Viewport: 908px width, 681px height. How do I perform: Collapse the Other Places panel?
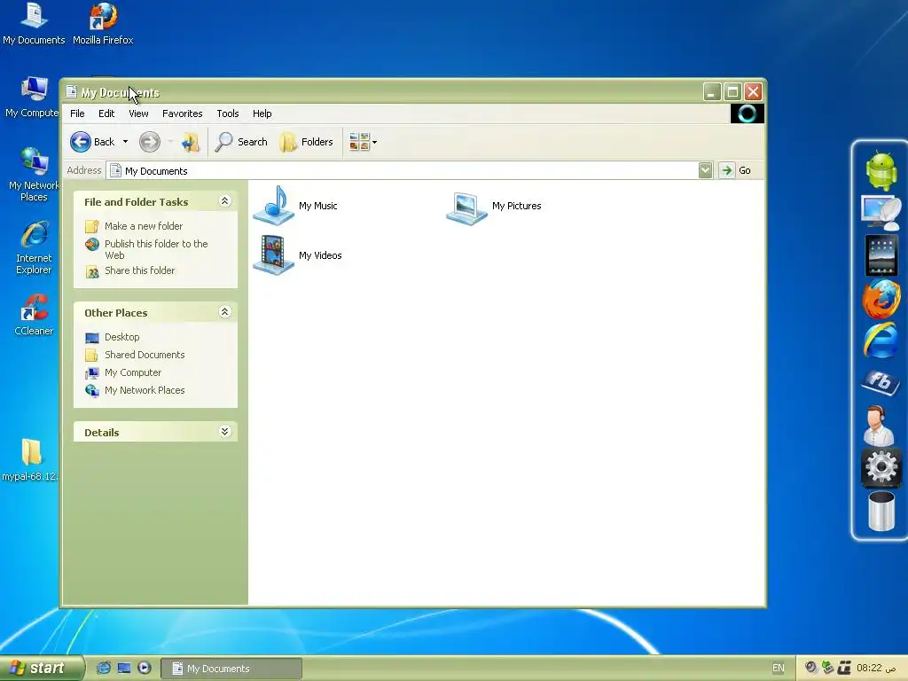tap(224, 312)
